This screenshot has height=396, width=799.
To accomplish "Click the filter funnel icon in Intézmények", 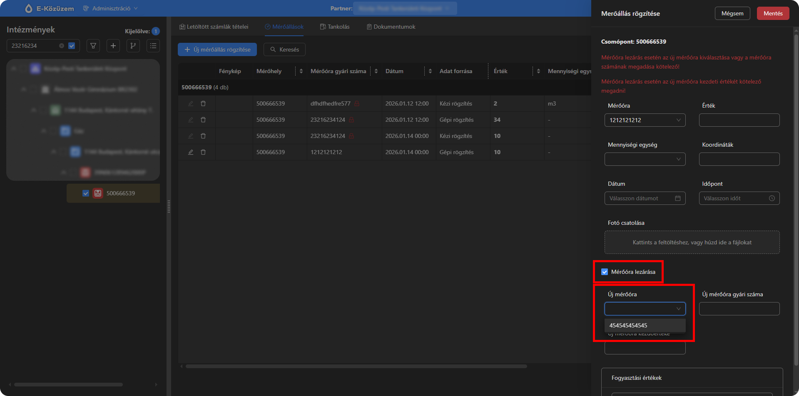I will click(93, 46).
